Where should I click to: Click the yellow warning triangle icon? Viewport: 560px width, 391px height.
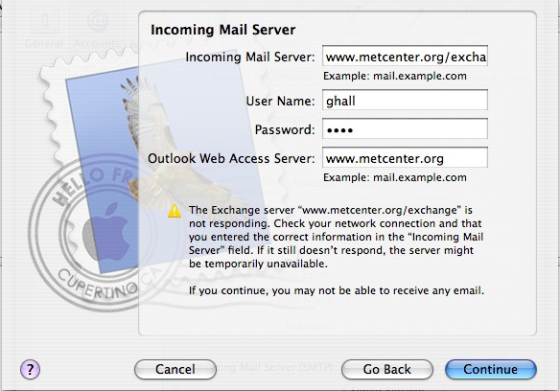pyautogui.click(x=175, y=211)
